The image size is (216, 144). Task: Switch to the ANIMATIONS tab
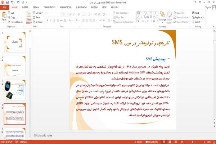66,7
